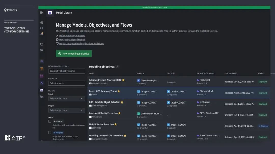The image size is (275, 154).
Task: Unfavorite Detect GPS Jamming Trucks star
Action: [x=119, y=91]
